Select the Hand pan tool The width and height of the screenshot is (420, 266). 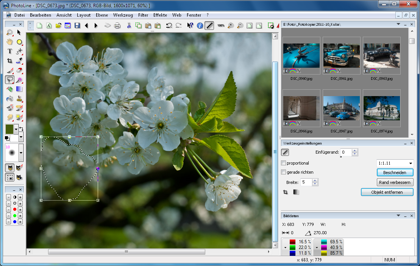10,42
